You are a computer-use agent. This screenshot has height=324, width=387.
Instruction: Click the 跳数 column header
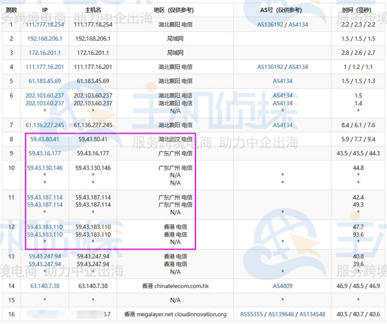click(x=11, y=10)
